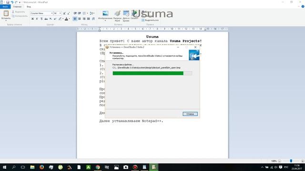Click text 'Далее устанавливаем Notepad++.'
Screen dimensions: 305x171
[x=132, y=121]
